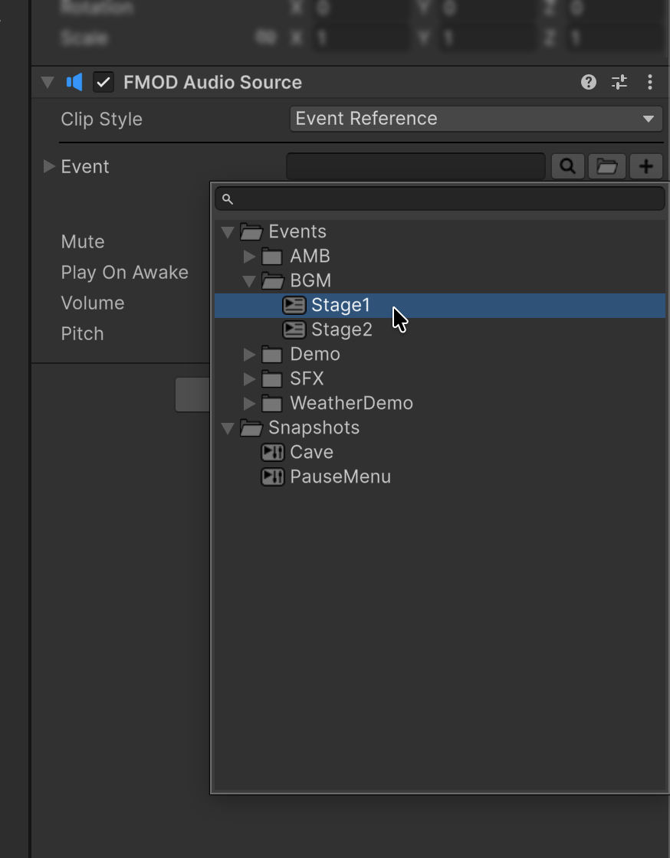Open the three-dot component options menu
The width and height of the screenshot is (670, 858).
pyautogui.click(x=650, y=82)
